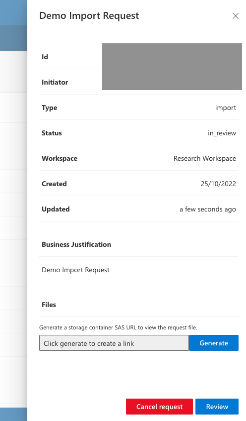Click the in_review status value

[222, 133]
